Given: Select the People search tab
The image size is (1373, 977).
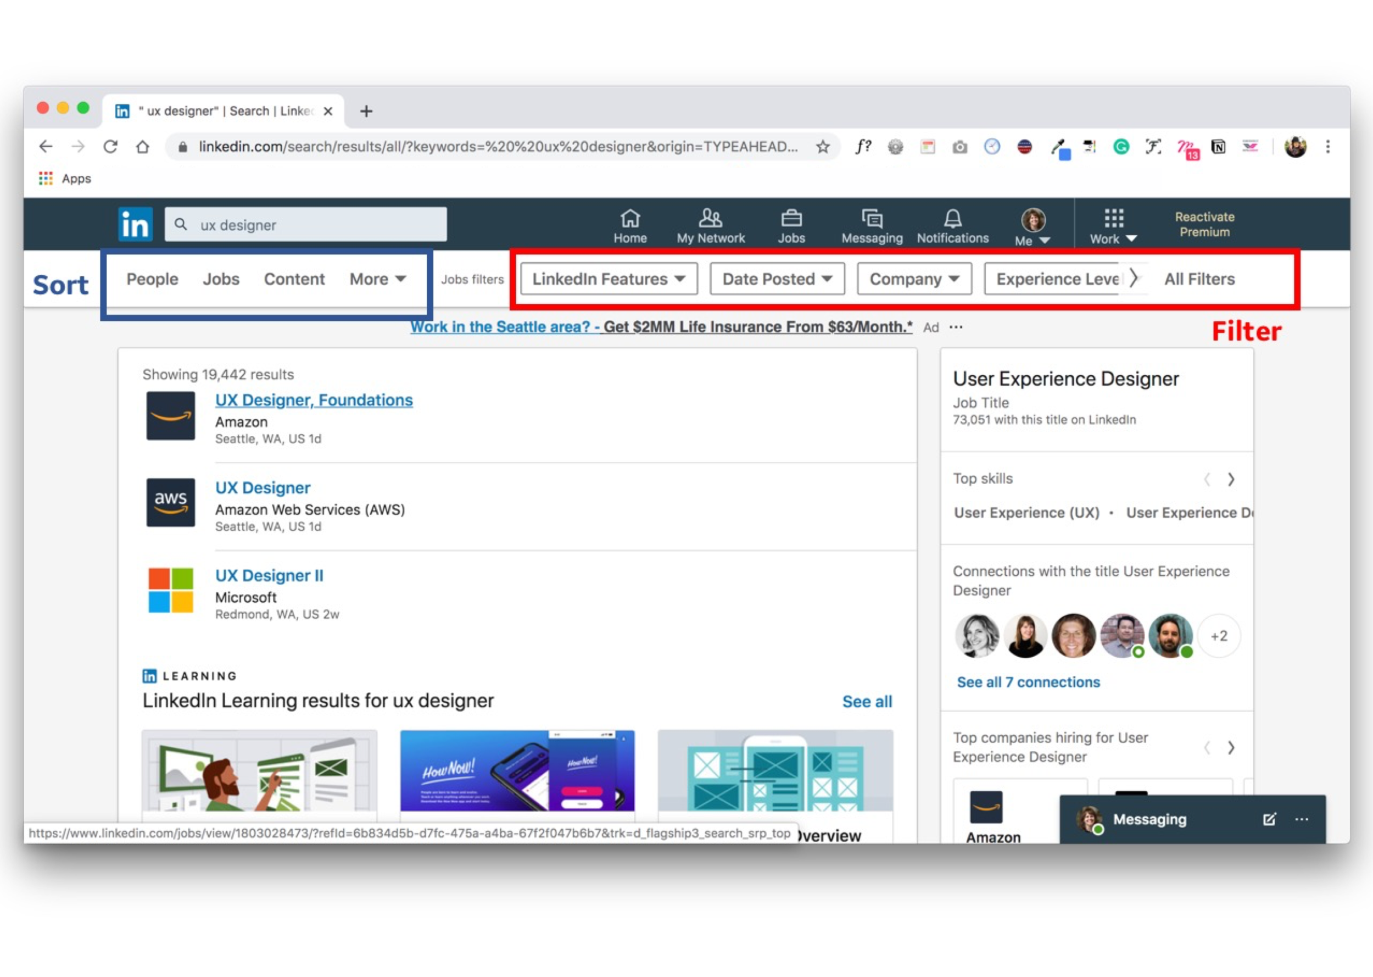Looking at the screenshot, I should 152,279.
